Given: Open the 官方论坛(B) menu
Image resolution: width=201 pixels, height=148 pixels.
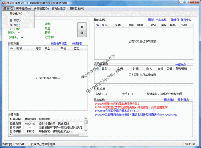Looking at the screenshot, I should tap(59, 8).
